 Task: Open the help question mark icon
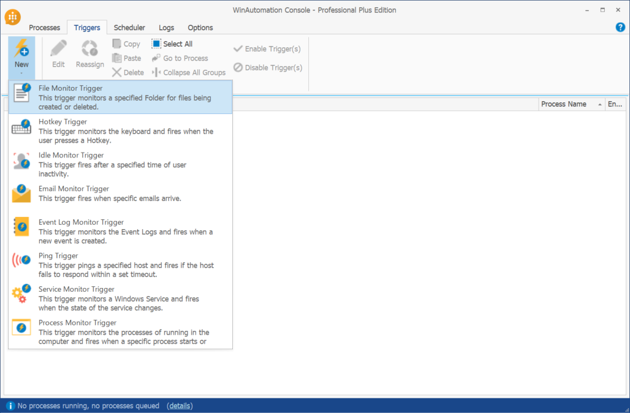pyautogui.click(x=620, y=27)
